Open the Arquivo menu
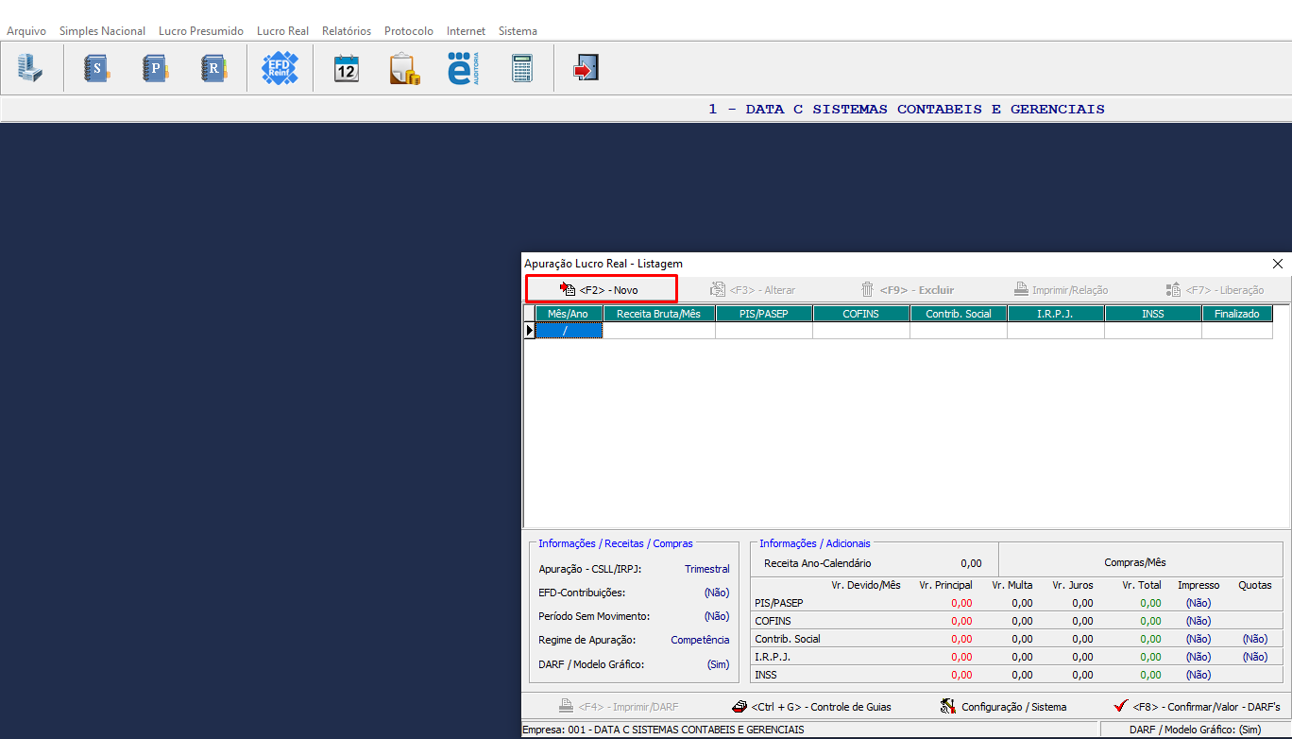The height and width of the screenshot is (739, 1292). (x=26, y=31)
